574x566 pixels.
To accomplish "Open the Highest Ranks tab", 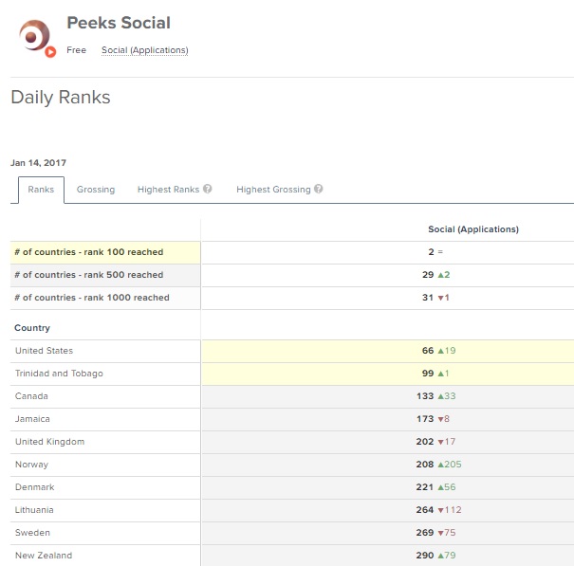I will click(x=168, y=190).
